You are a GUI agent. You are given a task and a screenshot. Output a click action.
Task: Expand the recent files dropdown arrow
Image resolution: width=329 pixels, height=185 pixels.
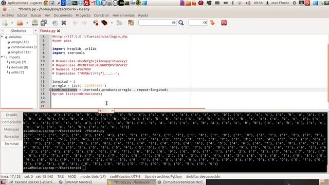pyautogui.click(x=27, y=23)
